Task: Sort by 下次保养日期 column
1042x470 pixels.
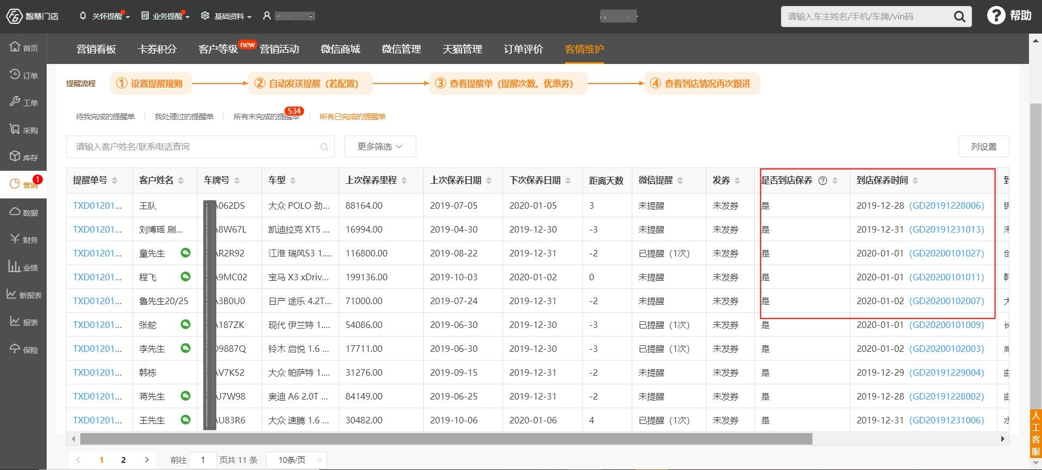Action: click(x=568, y=181)
